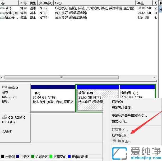Click the horizontal scrollbar under the volume list
The height and width of the screenshot is (161, 162).
click(x=62, y=77)
